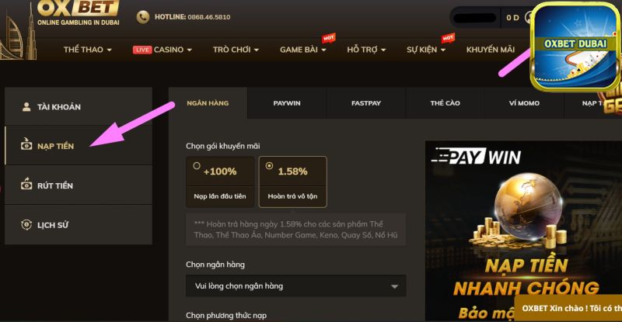The height and width of the screenshot is (322, 622).
Task: Open the Khuyến Mãi promotions link
Action: (x=491, y=50)
